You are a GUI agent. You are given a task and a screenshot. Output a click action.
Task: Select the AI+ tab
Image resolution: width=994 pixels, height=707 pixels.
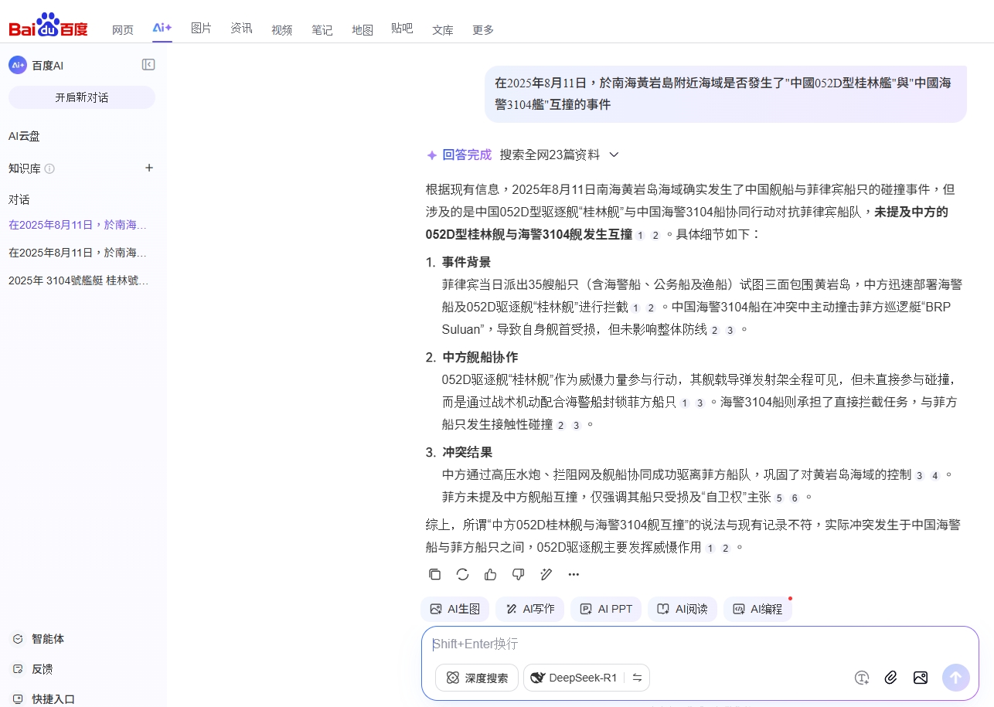click(x=162, y=28)
